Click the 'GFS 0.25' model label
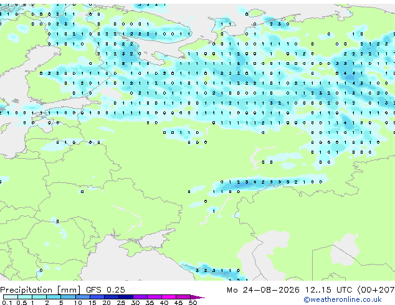The height and width of the screenshot is (305, 395). point(105,290)
